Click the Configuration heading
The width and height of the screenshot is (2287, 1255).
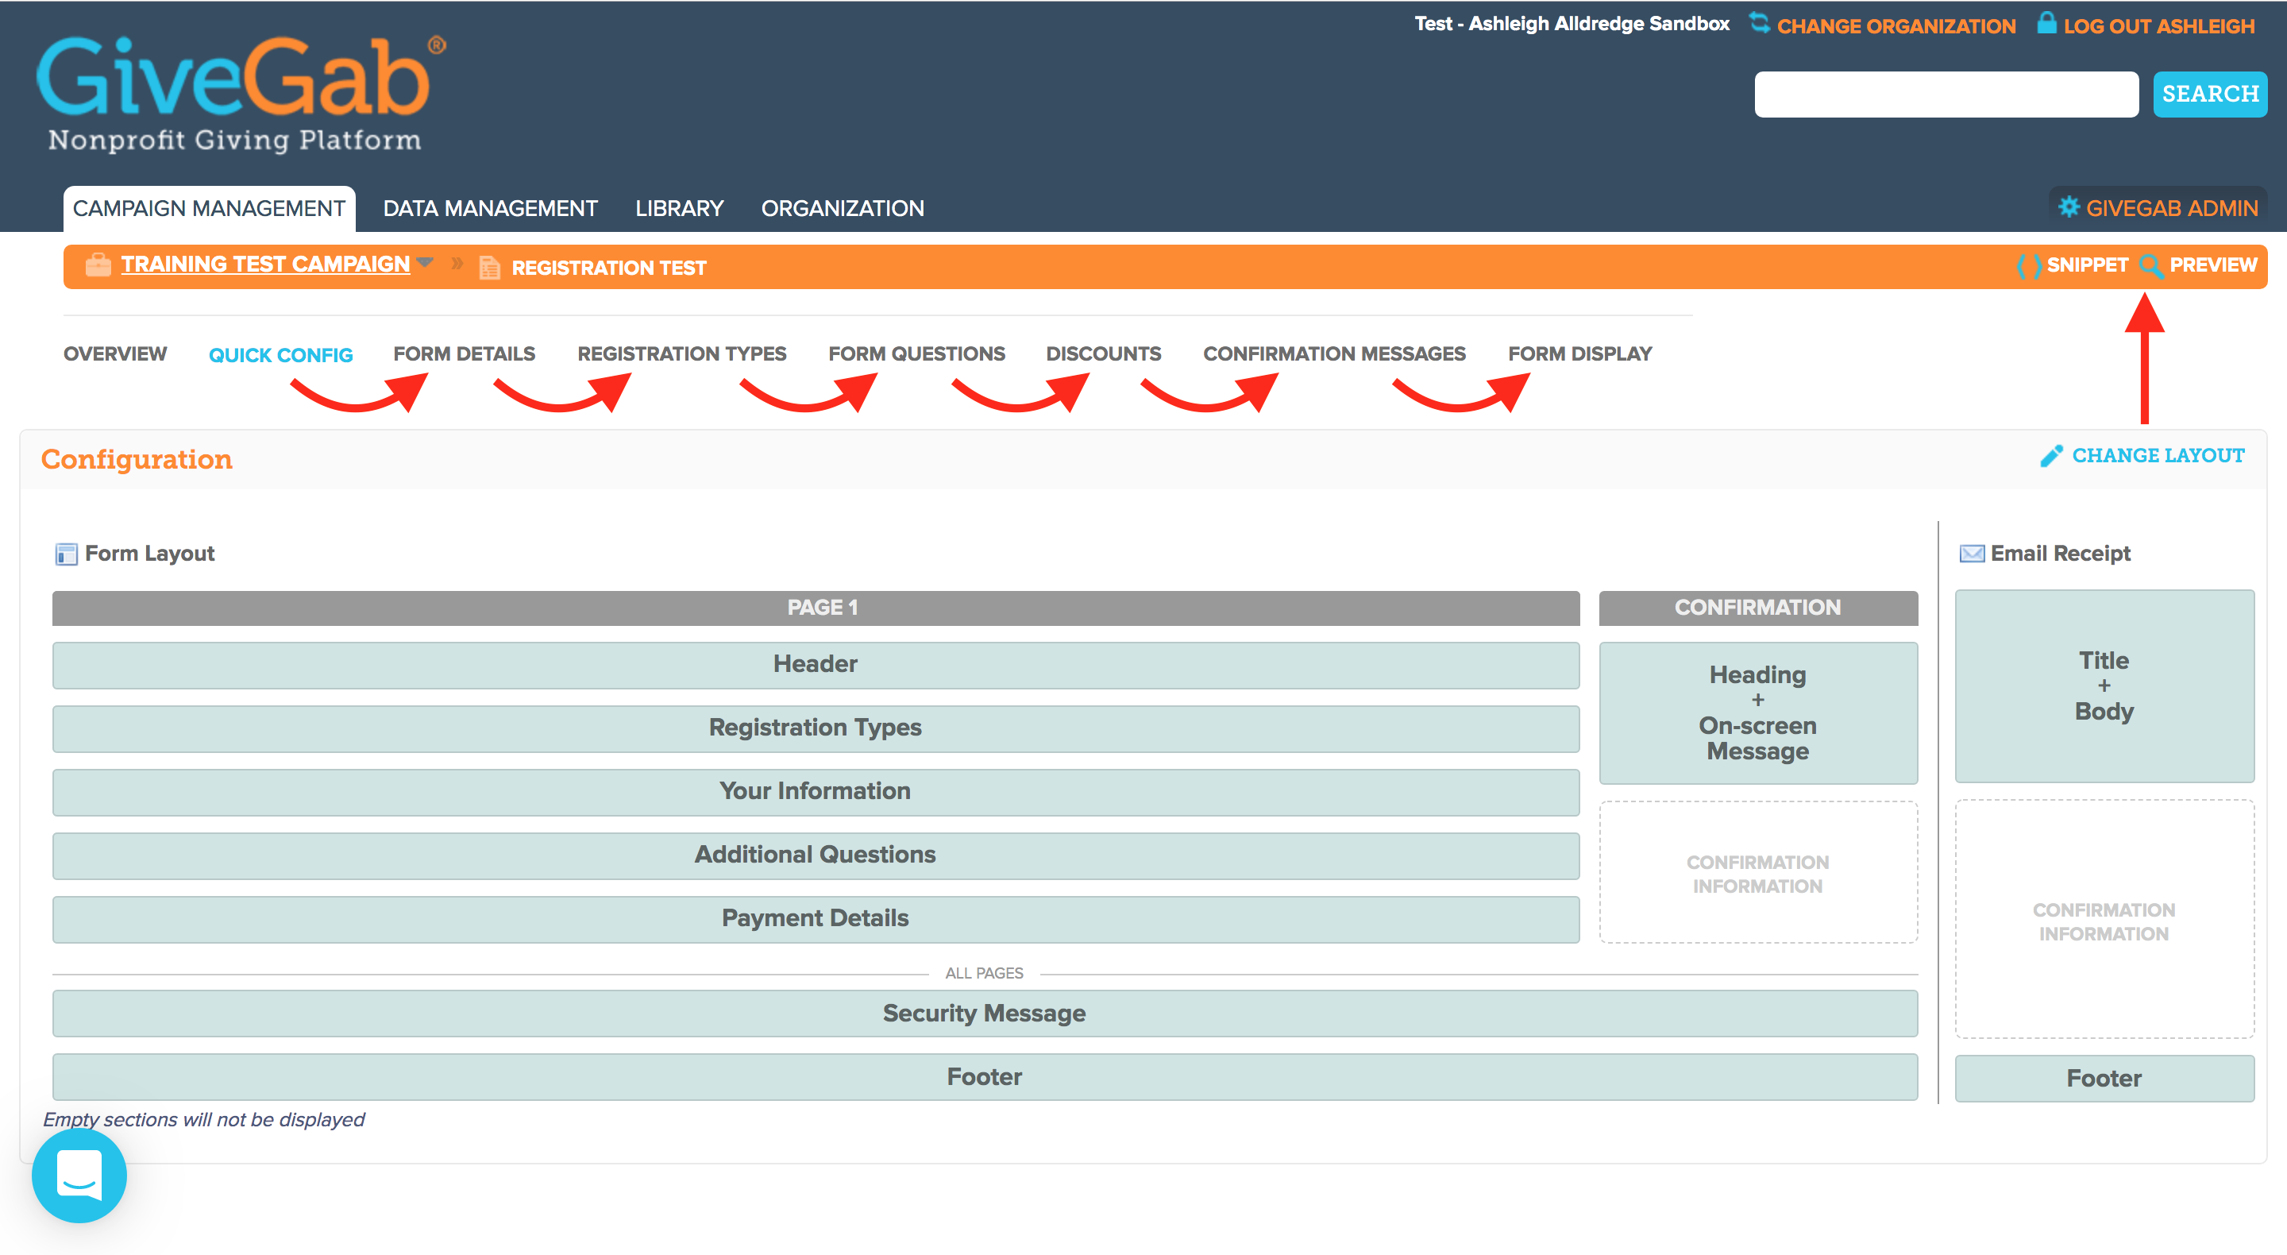(x=137, y=459)
